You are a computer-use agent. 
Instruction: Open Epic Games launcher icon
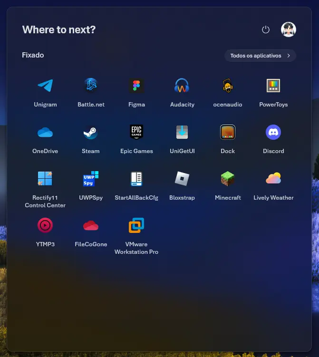136,132
